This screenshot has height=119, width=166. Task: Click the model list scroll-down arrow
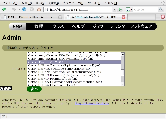123,84
